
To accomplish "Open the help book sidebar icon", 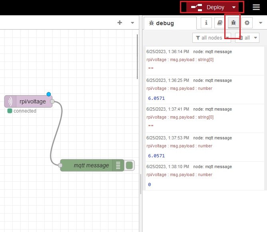I will (220, 23).
